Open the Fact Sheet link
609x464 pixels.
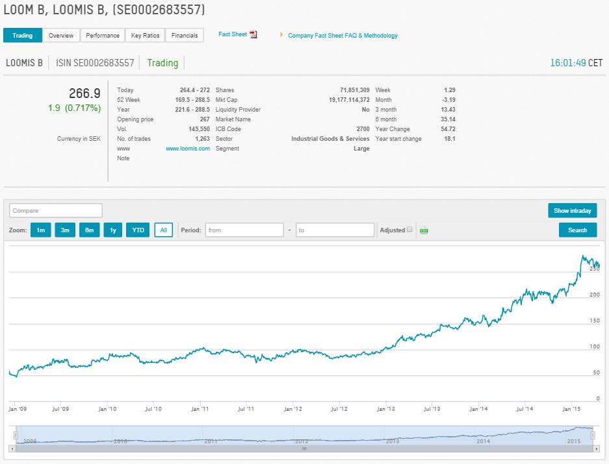233,34
